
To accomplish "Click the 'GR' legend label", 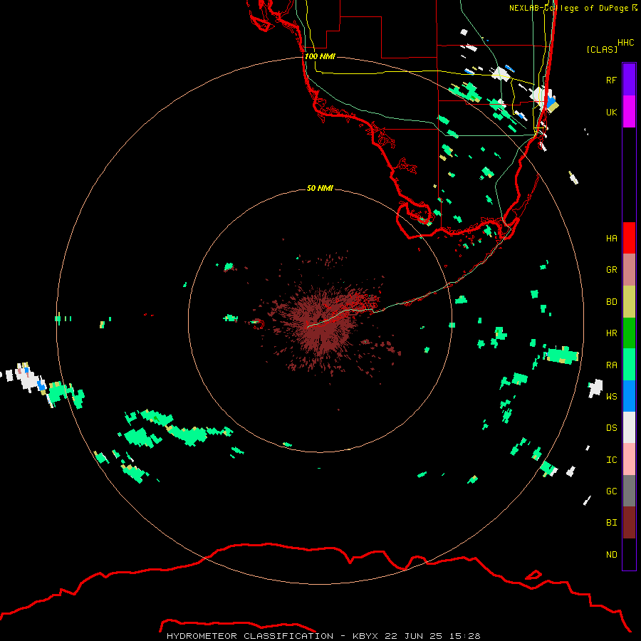I will [611, 269].
